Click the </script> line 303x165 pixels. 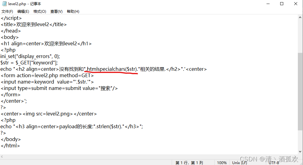(x=11, y=18)
